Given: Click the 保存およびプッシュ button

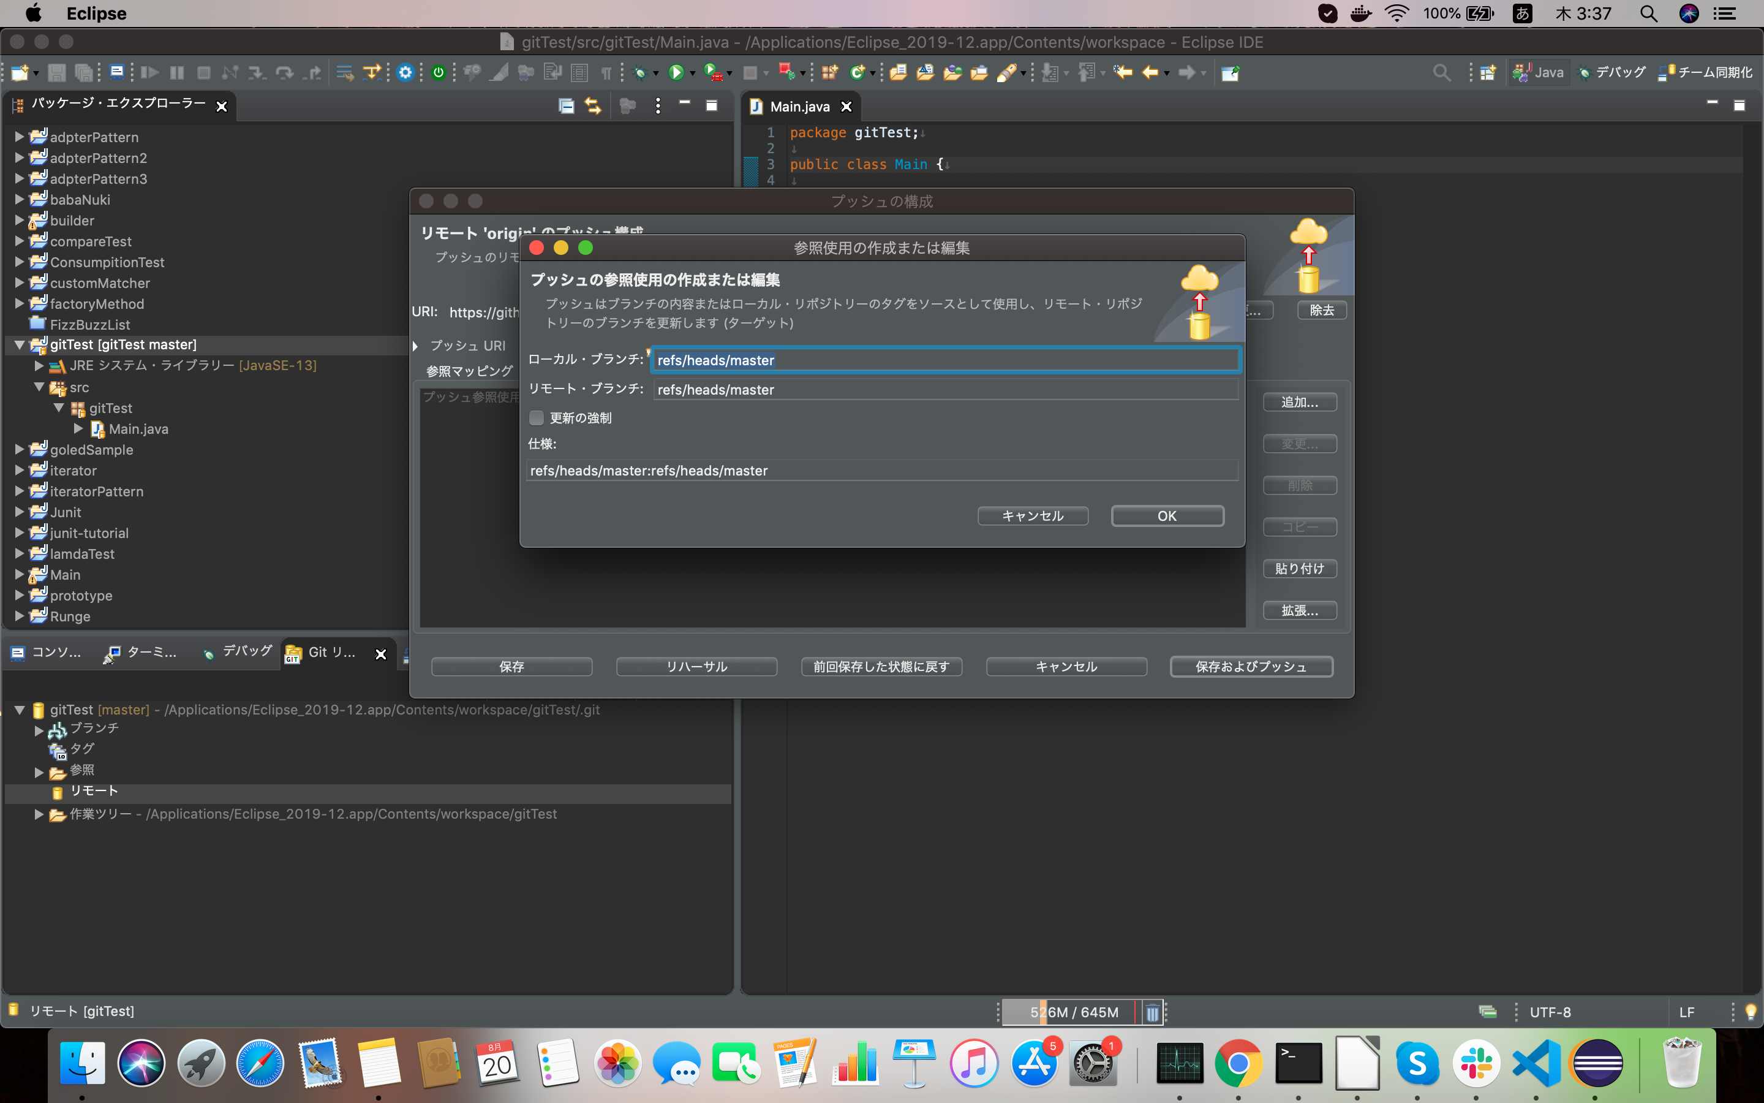Looking at the screenshot, I should pyautogui.click(x=1251, y=666).
